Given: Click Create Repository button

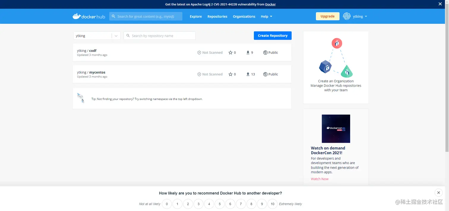Looking at the screenshot, I should 273,36.
